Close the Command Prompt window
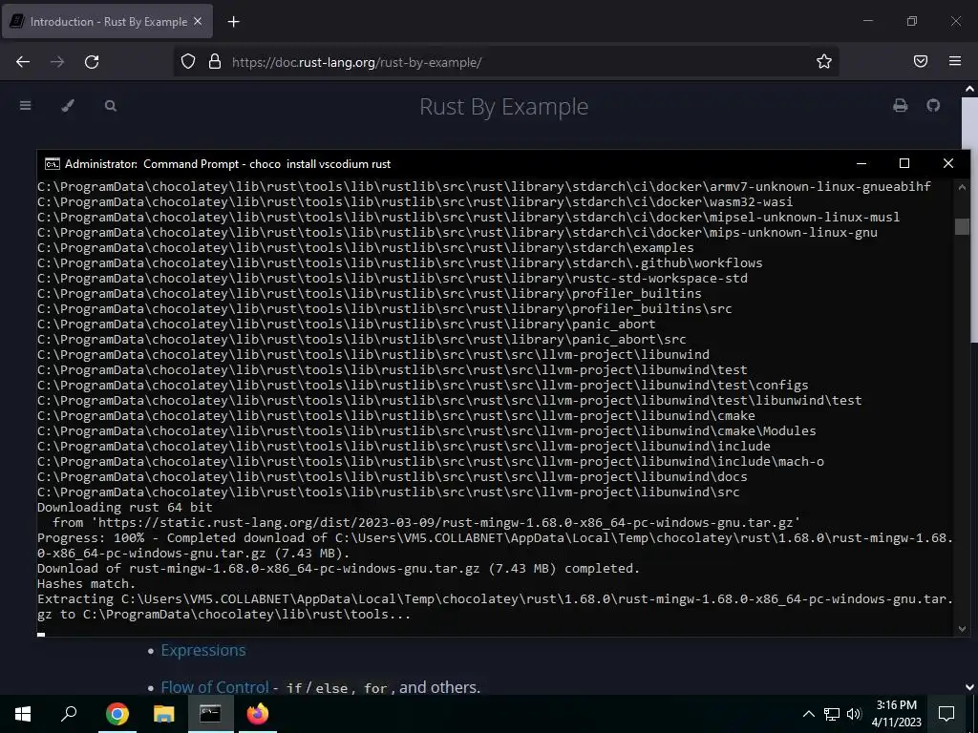This screenshot has height=733, width=978. [x=948, y=163]
